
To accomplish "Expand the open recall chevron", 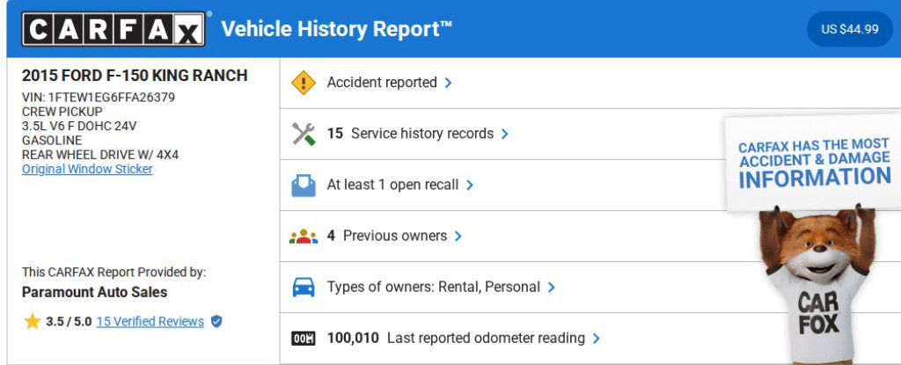I will pos(470,185).
